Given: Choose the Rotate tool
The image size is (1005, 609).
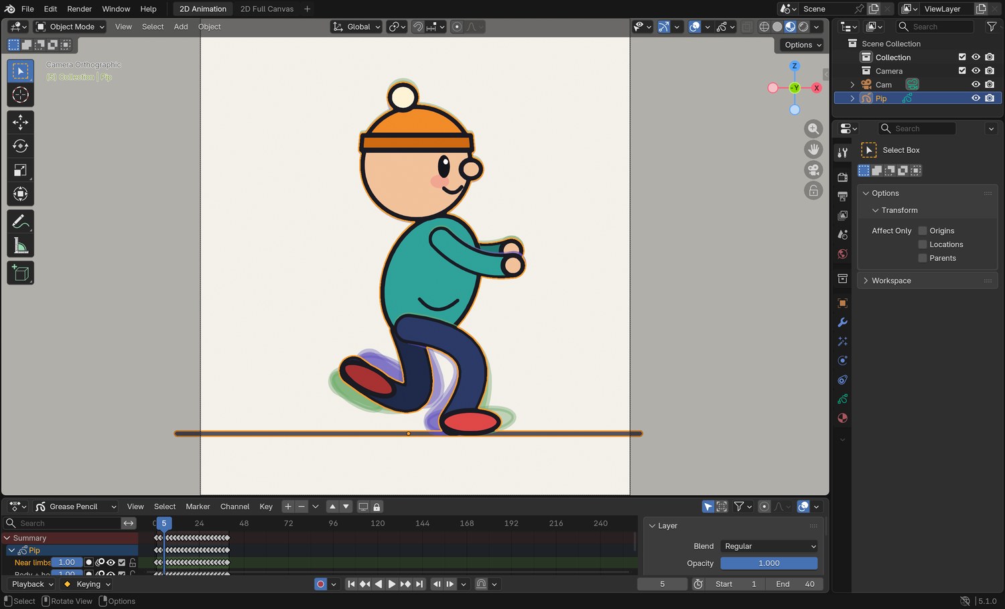Looking at the screenshot, I should [x=20, y=146].
